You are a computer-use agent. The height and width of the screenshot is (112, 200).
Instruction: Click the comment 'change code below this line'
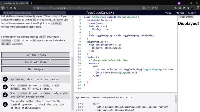click(x=108, y=60)
